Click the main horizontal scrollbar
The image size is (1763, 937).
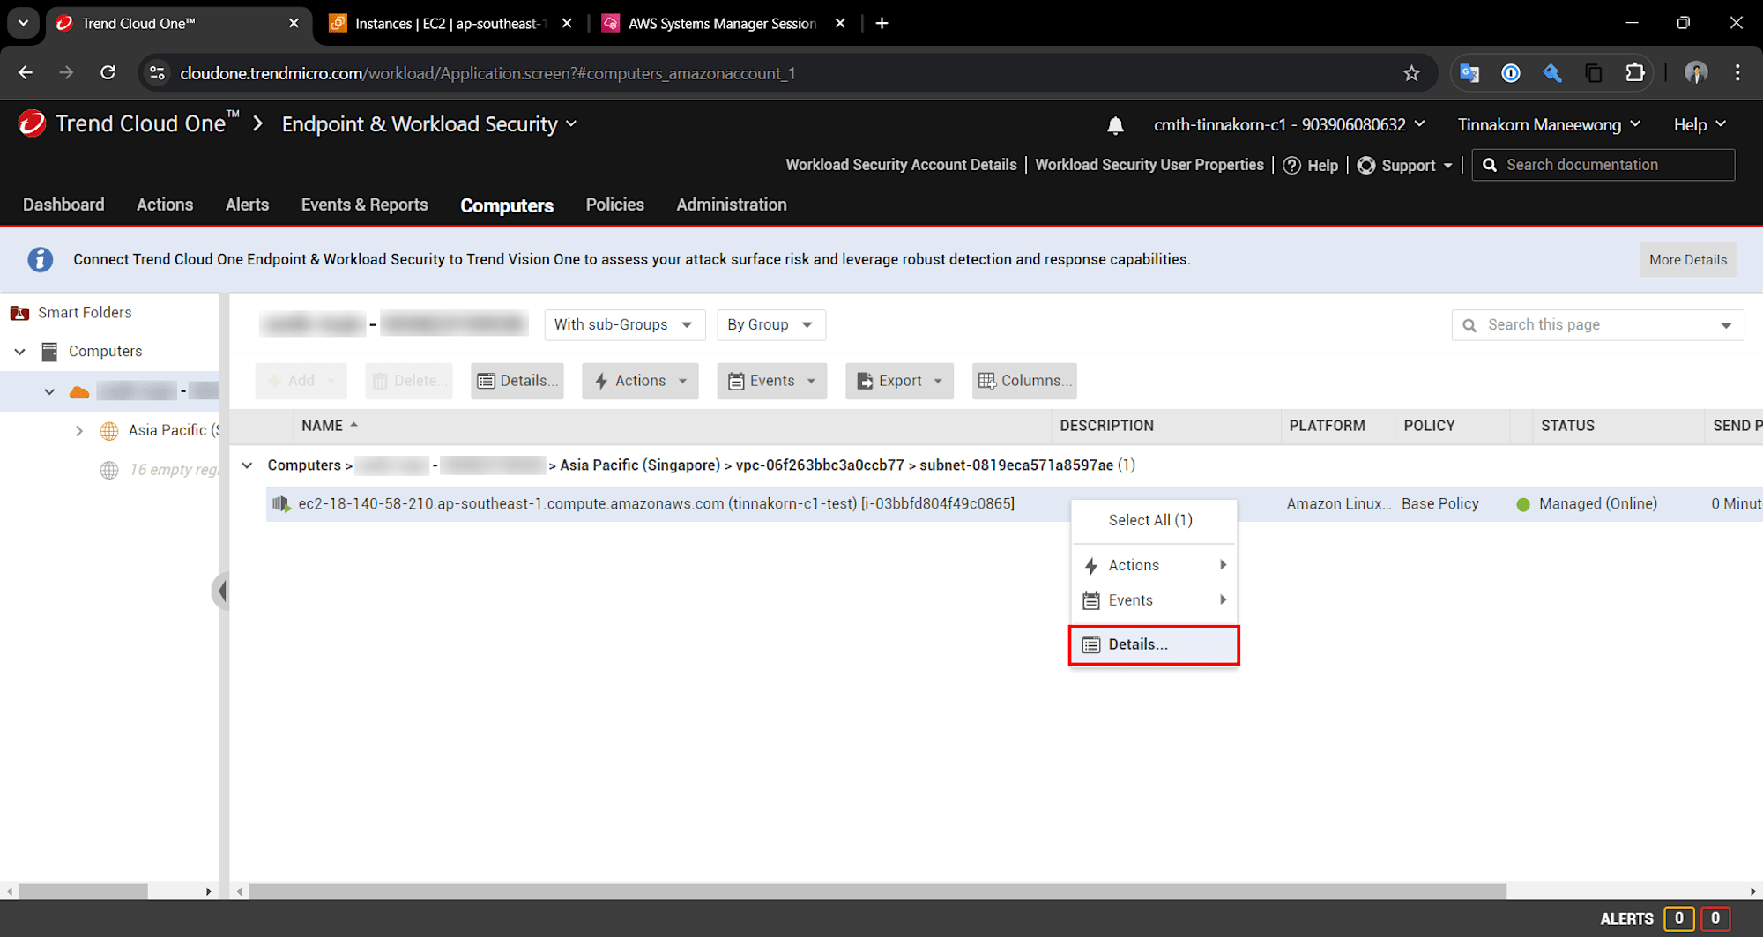click(x=877, y=891)
